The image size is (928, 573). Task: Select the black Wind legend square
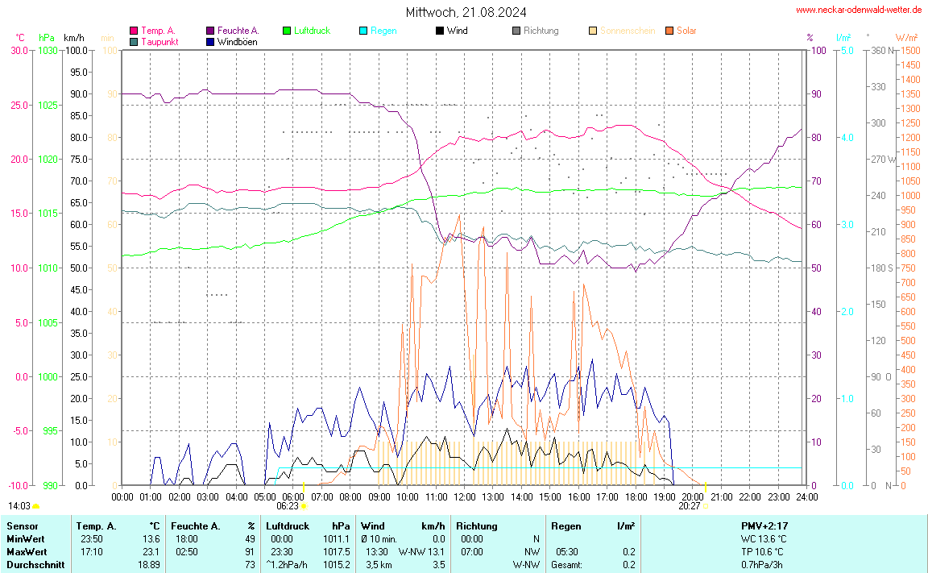439,31
